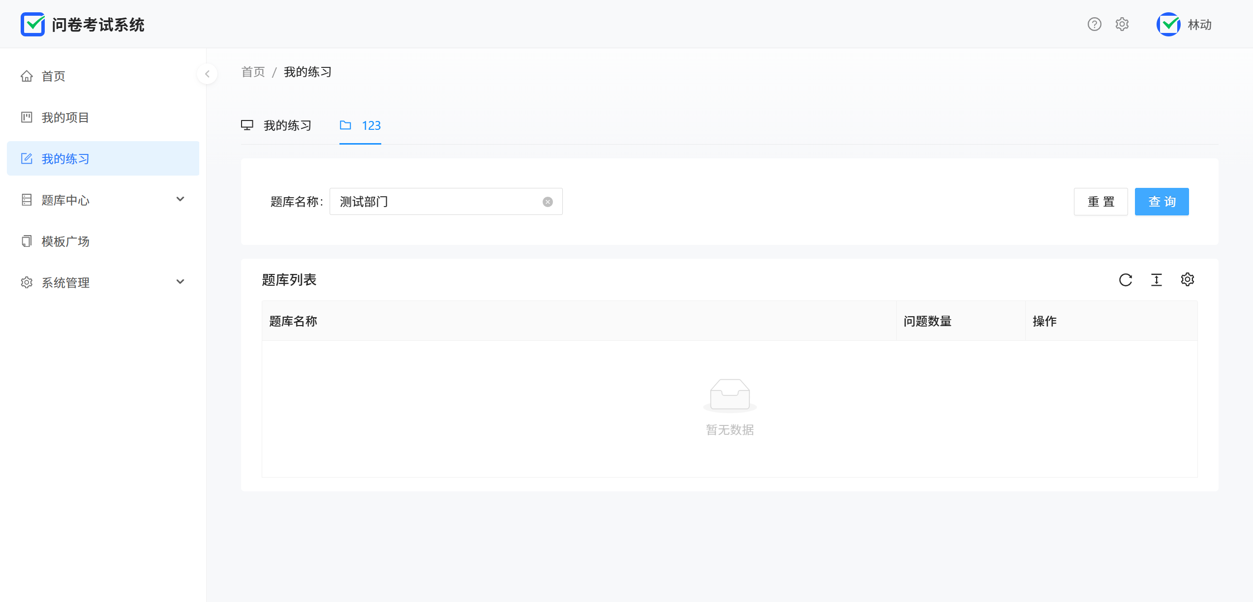Click the 问卷考试系统 logo icon
The image size is (1253, 602).
point(33,24)
